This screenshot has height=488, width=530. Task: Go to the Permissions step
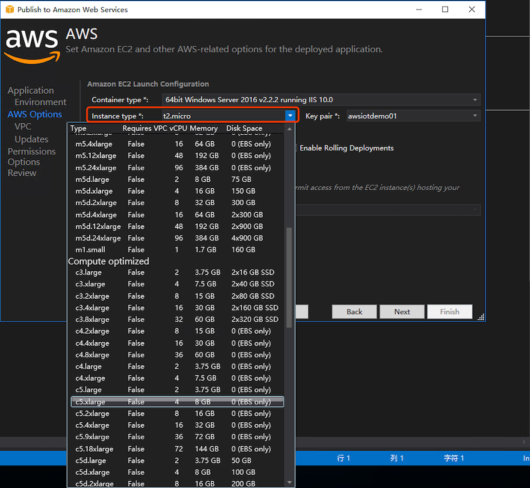point(32,151)
